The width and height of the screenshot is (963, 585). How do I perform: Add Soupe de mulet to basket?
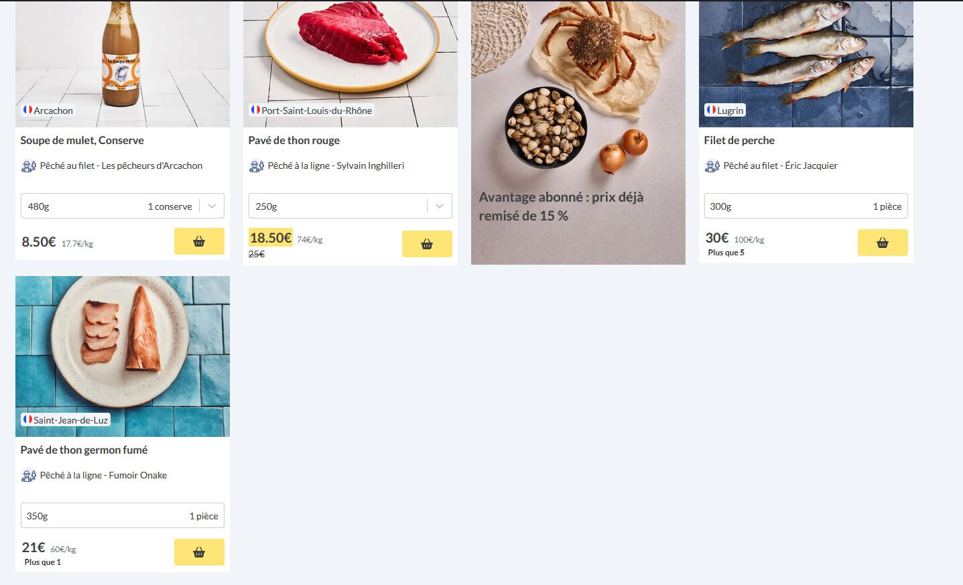(199, 241)
